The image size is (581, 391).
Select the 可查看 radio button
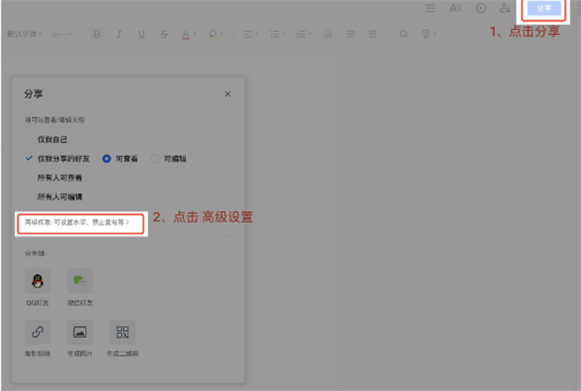(107, 158)
